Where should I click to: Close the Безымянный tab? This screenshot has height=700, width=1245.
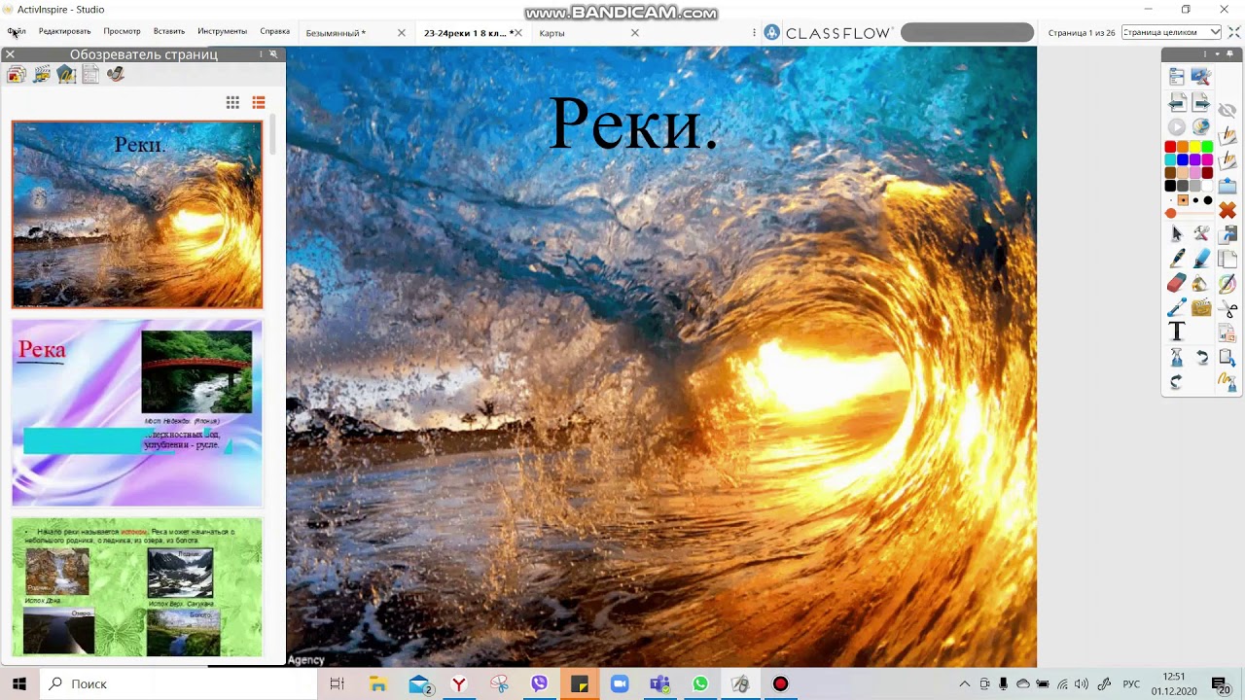click(x=402, y=33)
